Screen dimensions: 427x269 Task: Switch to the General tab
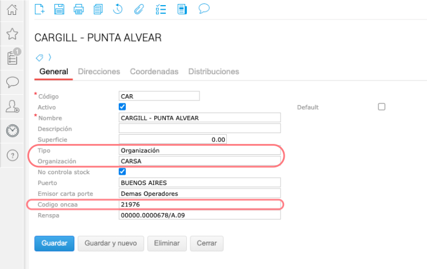(x=54, y=71)
